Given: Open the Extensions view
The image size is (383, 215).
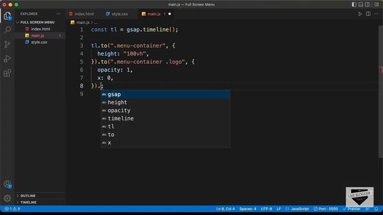Looking at the screenshot, I should pos(7,73).
